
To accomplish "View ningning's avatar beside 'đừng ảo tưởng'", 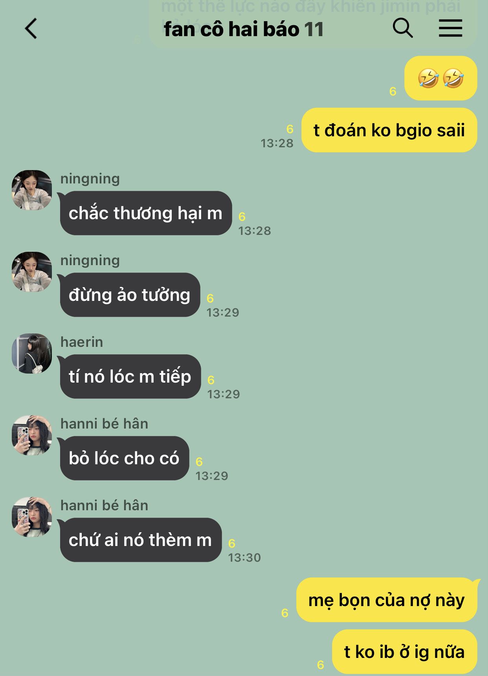I will pyautogui.click(x=32, y=272).
